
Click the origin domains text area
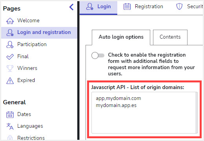(144, 112)
